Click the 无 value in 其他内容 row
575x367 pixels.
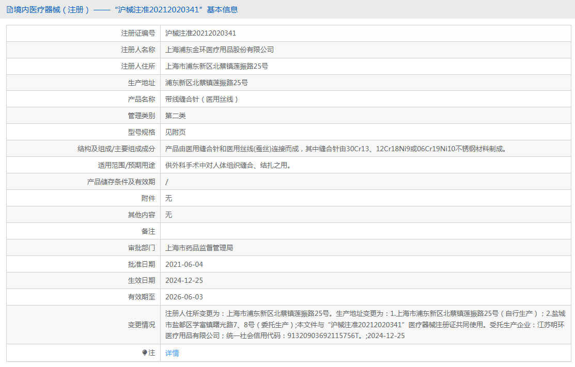pos(169,215)
